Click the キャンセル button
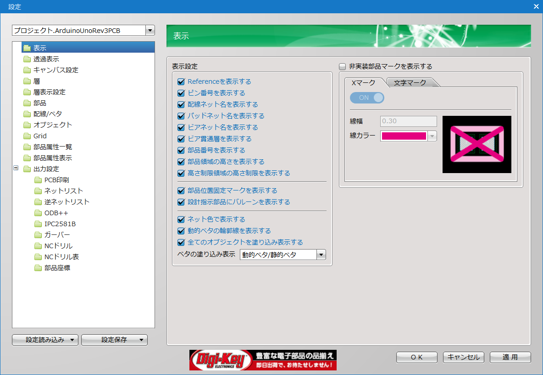 click(x=463, y=357)
